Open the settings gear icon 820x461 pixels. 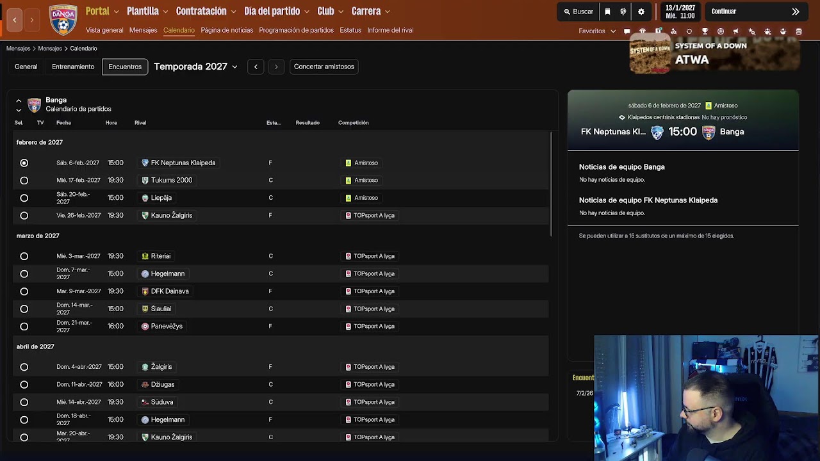641,12
